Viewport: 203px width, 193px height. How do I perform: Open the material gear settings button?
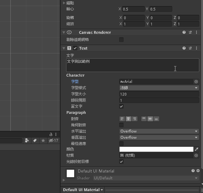point(198,171)
